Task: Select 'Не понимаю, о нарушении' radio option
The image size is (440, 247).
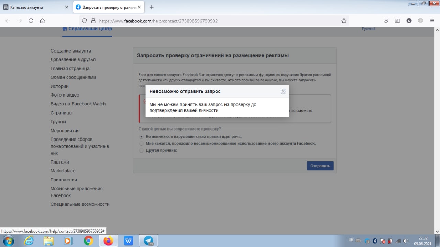Action: point(141,136)
